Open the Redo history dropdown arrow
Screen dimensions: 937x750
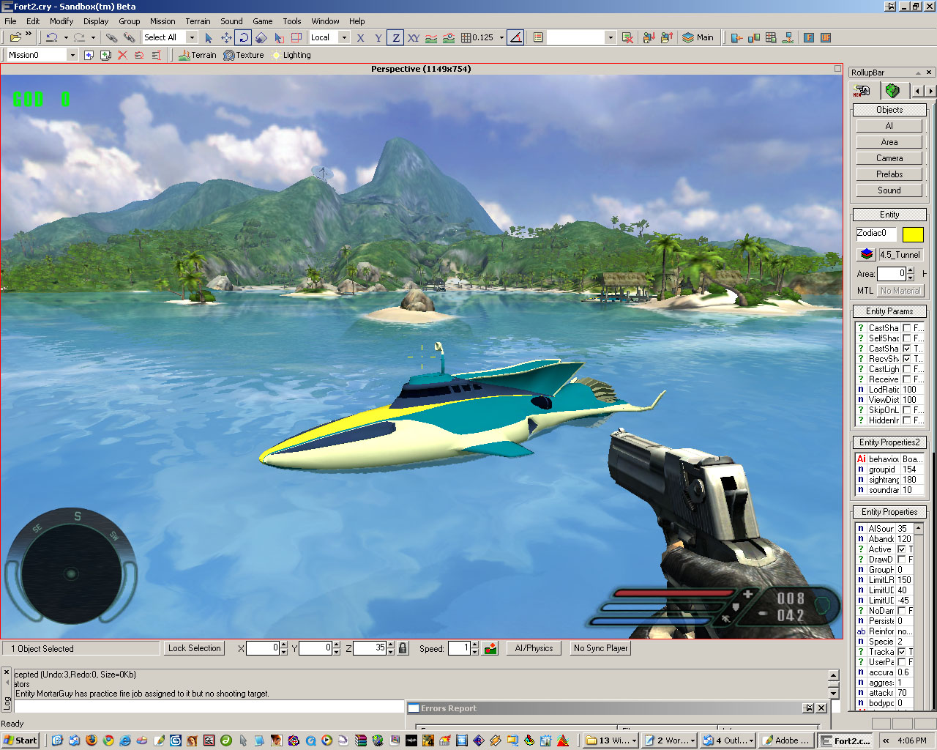[93, 37]
